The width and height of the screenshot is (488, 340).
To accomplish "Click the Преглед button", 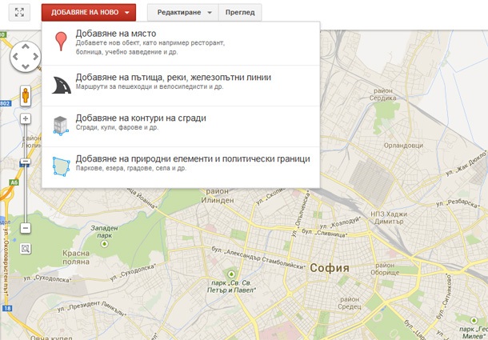I will 240,13.
